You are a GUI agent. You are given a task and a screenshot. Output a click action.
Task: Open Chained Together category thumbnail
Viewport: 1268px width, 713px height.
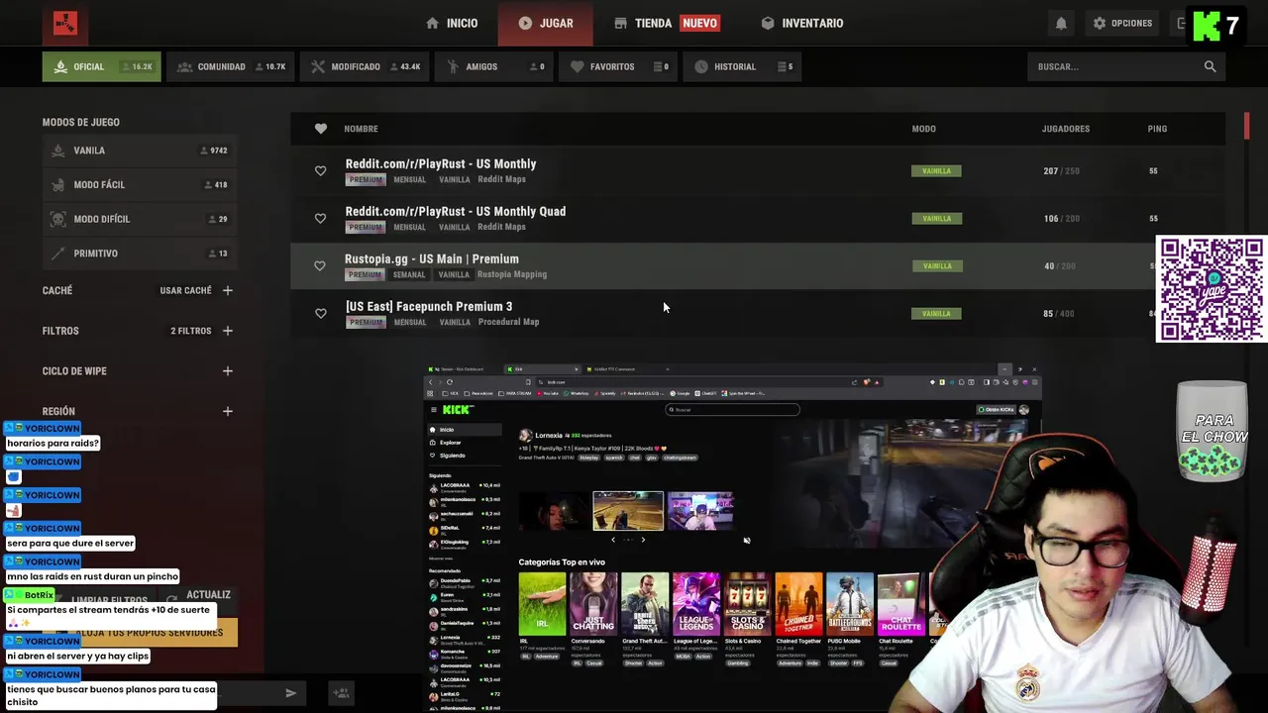pyautogui.click(x=798, y=603)
